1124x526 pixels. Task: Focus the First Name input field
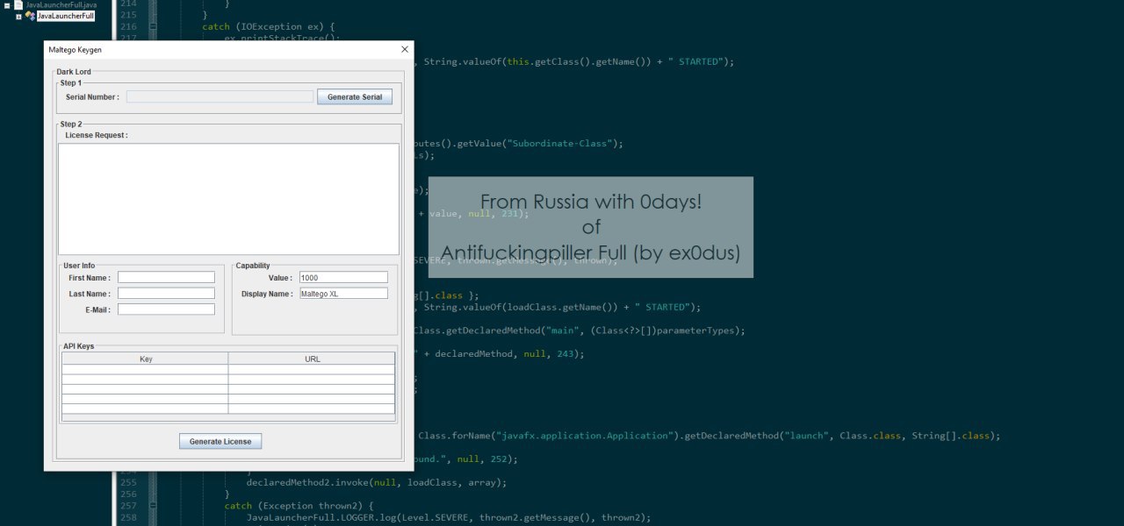point(166,277)
